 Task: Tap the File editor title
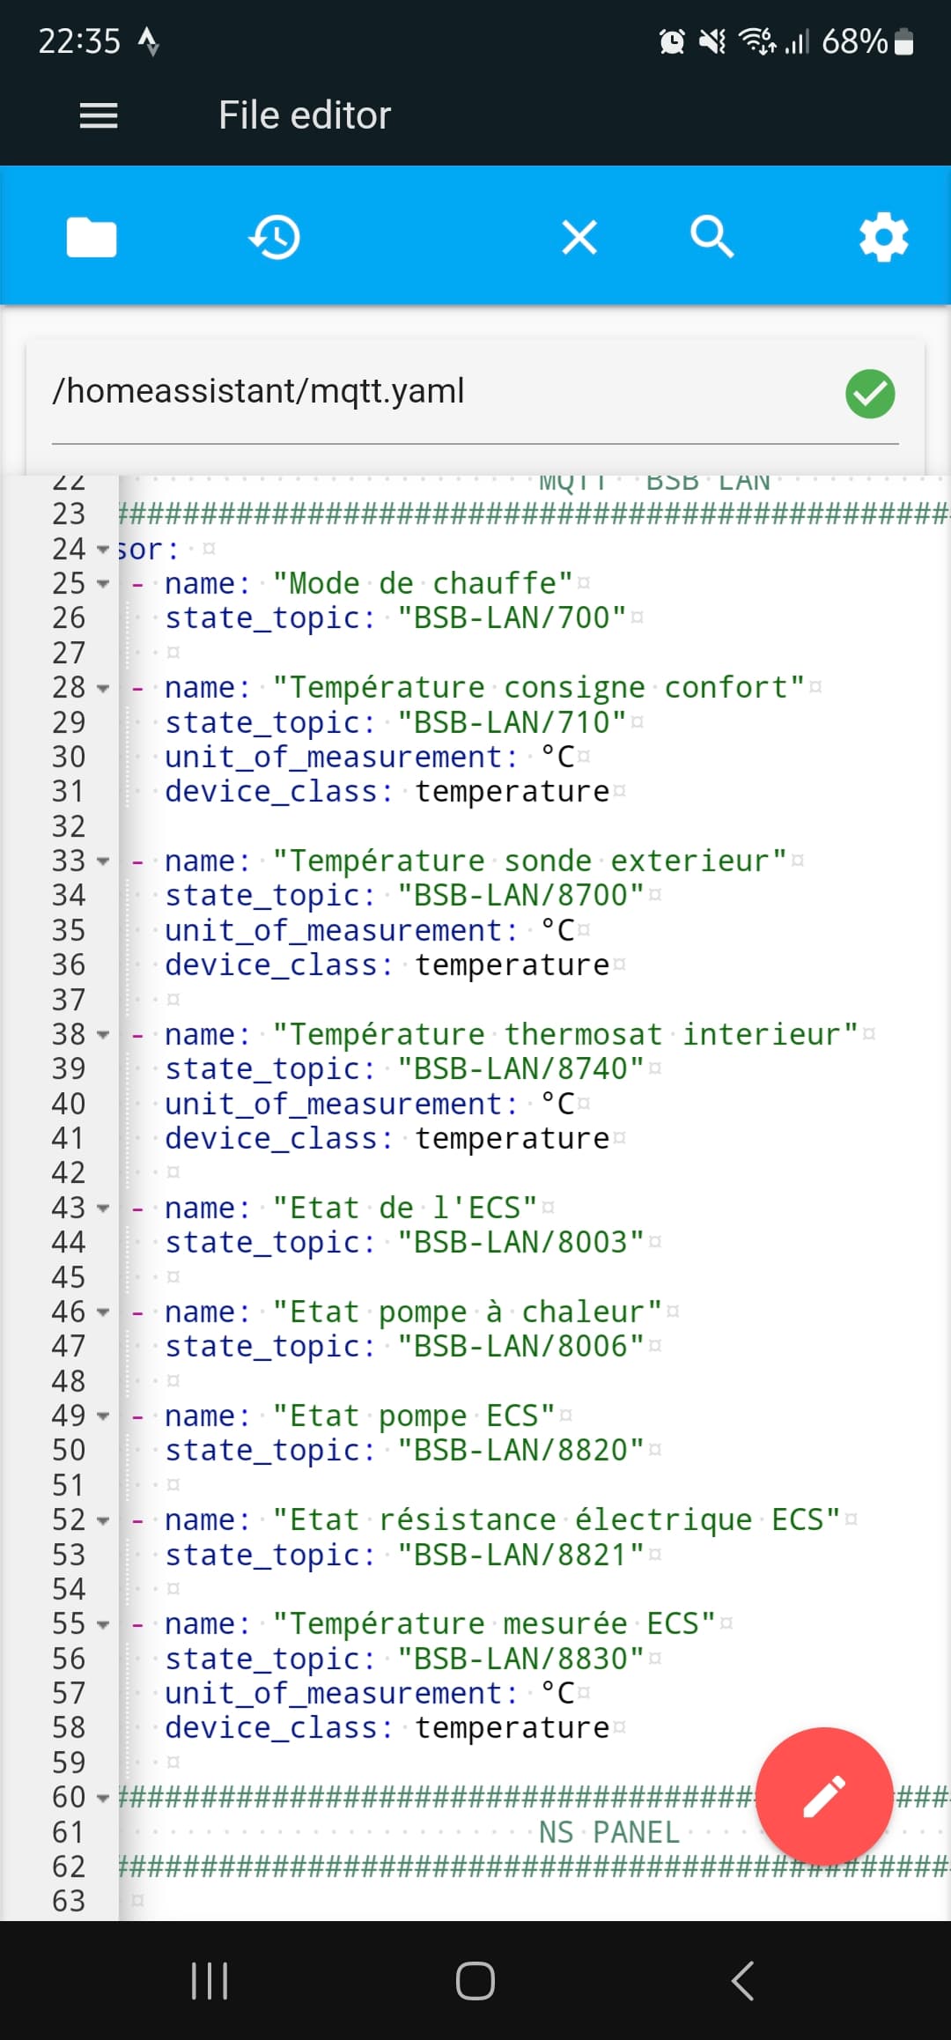tap(305, 115)
